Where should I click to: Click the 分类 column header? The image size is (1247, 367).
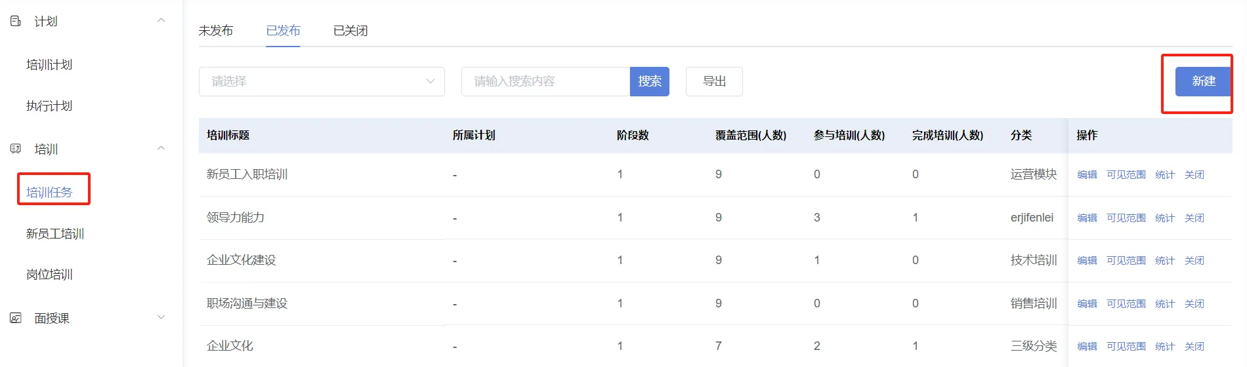click(1021, 135)
